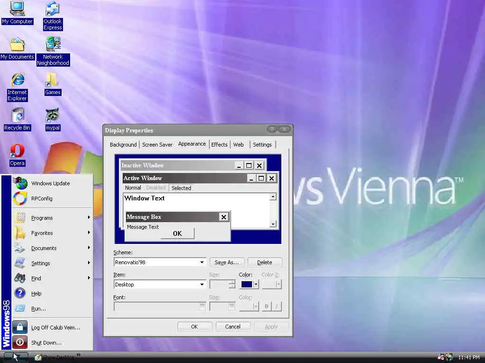This screenshot has width=485, height=363.
Task: Click the Message Box title in preview
Action: point(144,217)
